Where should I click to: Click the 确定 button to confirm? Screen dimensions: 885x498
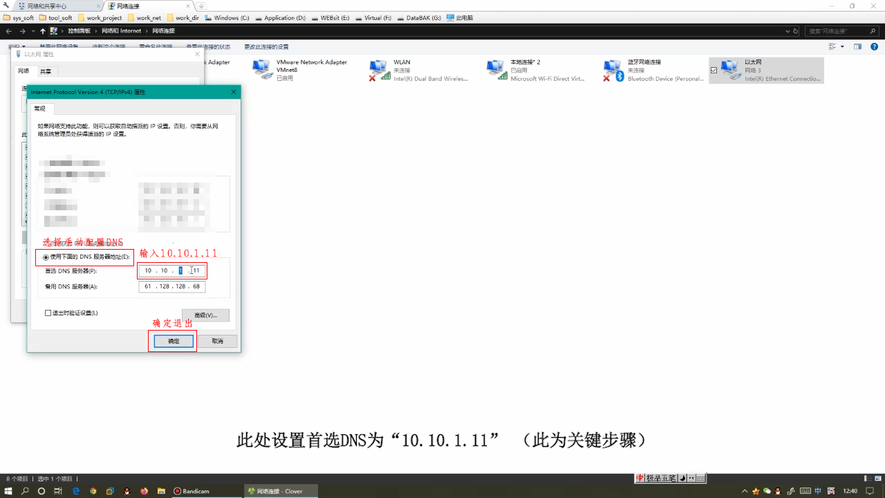pos(172,341)
